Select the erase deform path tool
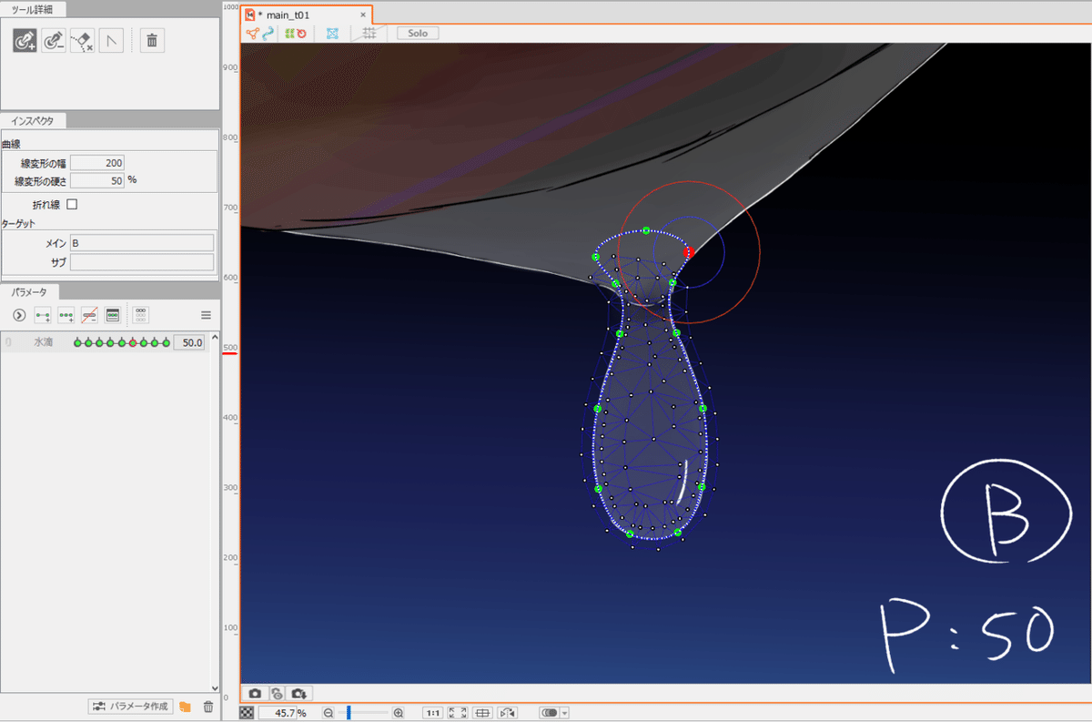This screenshot has height=722, width=1092. click(x=82, y=40)
